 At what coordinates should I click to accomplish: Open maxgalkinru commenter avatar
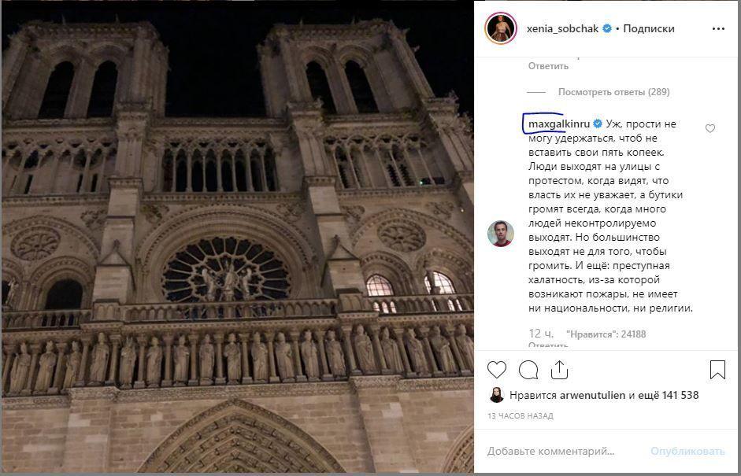[501, 233]
